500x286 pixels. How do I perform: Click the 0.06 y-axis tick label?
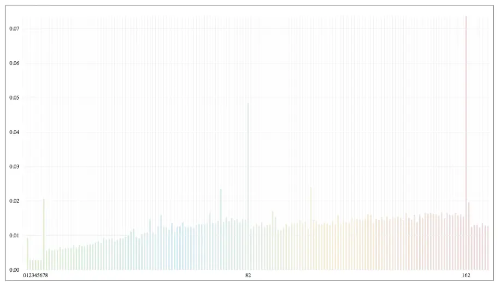(14, 63)
